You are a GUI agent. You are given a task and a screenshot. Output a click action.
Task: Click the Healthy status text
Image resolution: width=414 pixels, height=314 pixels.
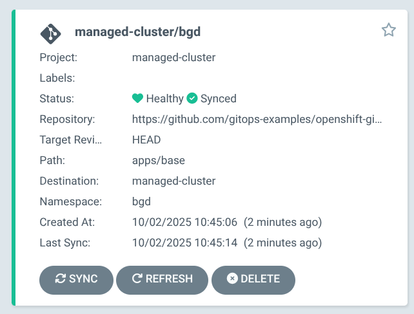click(x=165, y=98)
